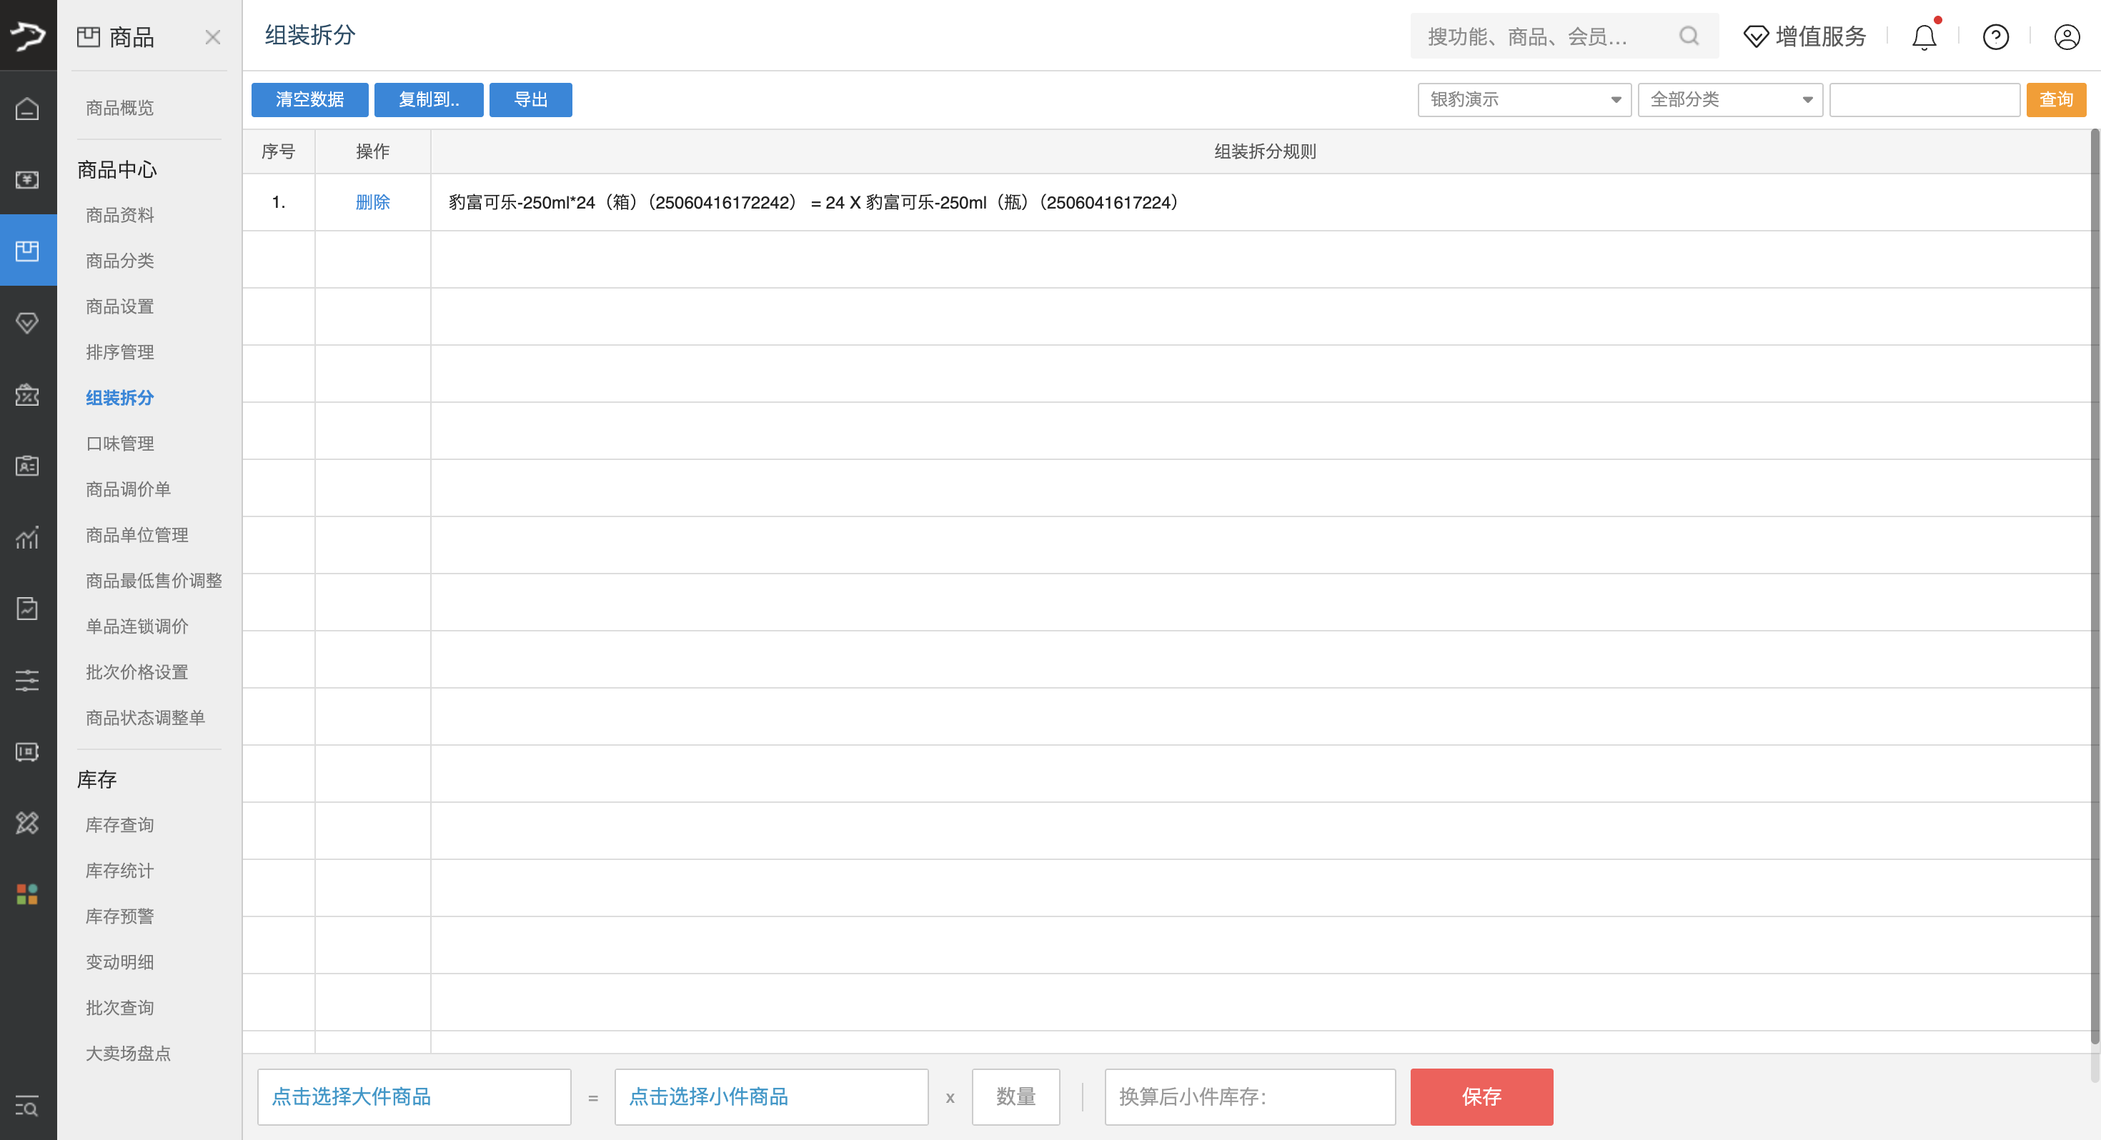Viewport: 2101px width, 1140px height.
Task: Open the help question mark icon
Action: click(1996, 36)
